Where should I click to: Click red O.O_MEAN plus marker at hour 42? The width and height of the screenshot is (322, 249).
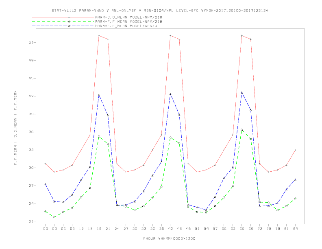(170, 35)
